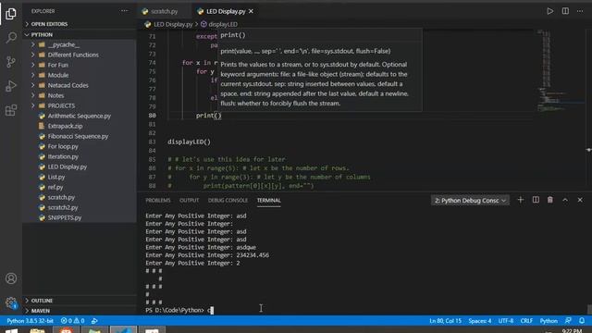Open Explorer panel More Actions ellipsis
The height and width of the screenshot is (333, 592).
click(x=124, y=11)
